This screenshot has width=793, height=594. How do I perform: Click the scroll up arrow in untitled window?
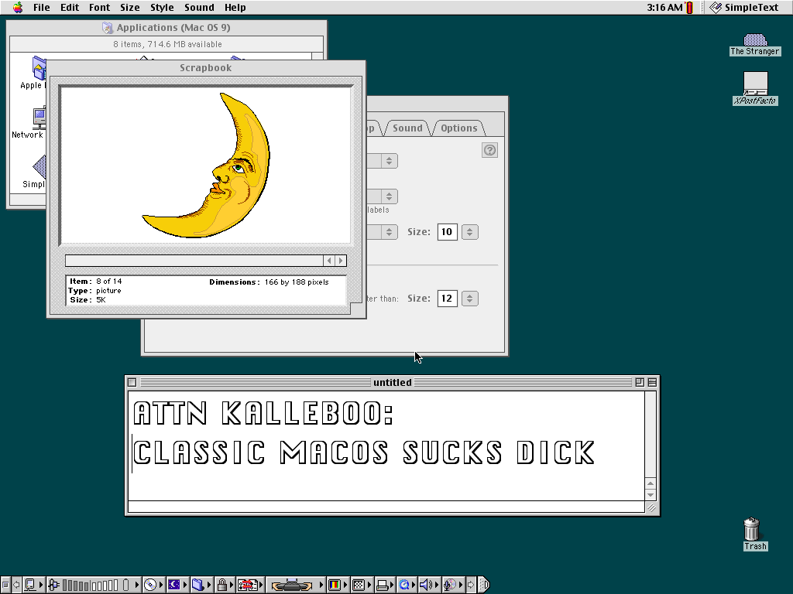(651, 483)
